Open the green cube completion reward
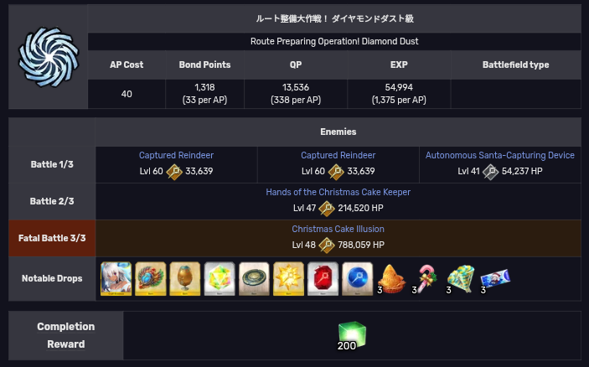The height and width of the screenshot is (367, 589). coord(352,335)
